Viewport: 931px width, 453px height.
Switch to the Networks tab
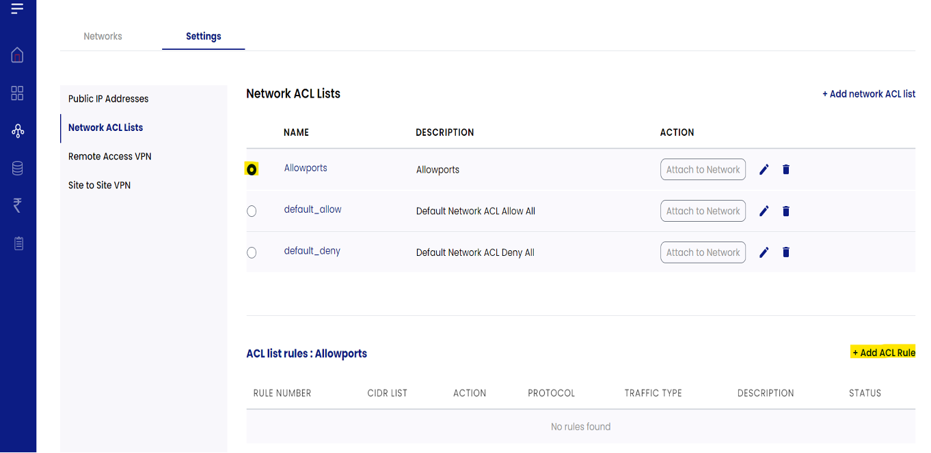pos(103,36)
